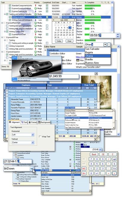Collapse the ComboBoxes editor group
This screenshot has width=122, height=197.
pyautogui.click(x=45, y=50)
